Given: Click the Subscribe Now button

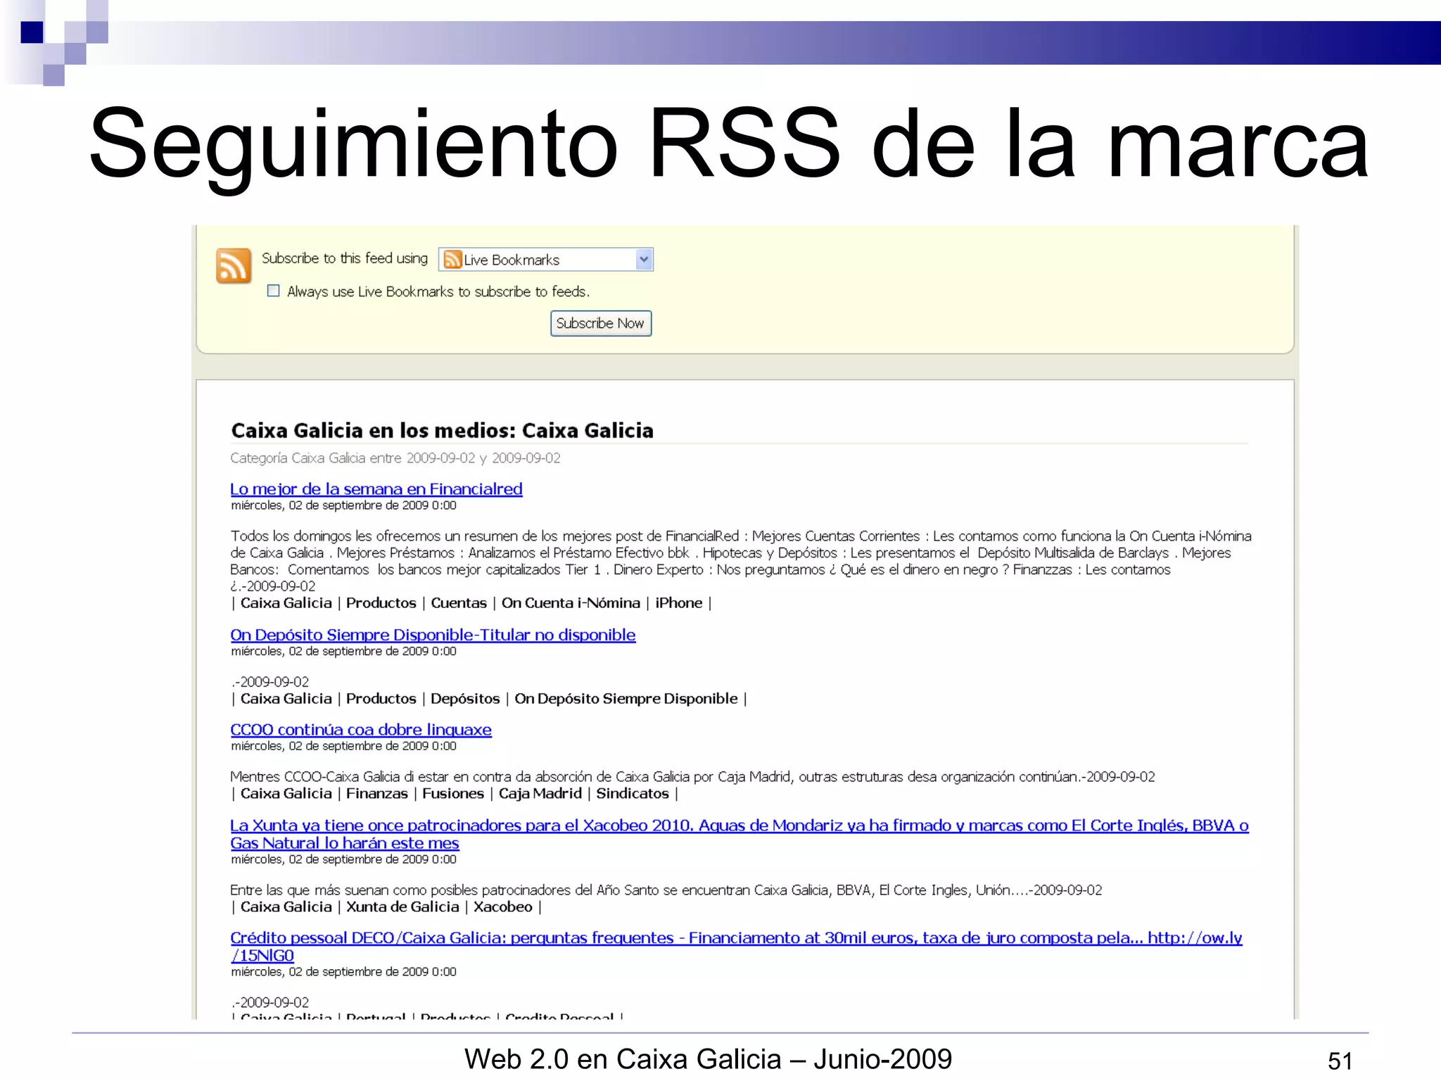Looking at the screenshot, I should 601,323.
